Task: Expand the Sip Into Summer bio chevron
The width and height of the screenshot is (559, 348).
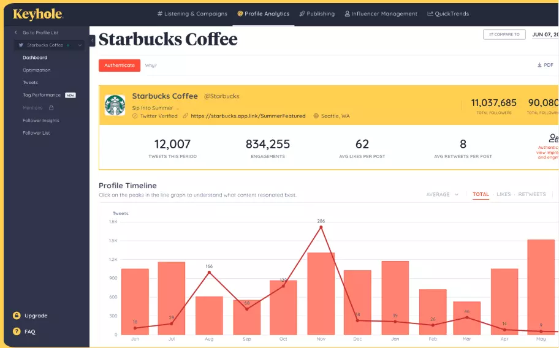Action: pyautogui.click(x=178, y=108)
